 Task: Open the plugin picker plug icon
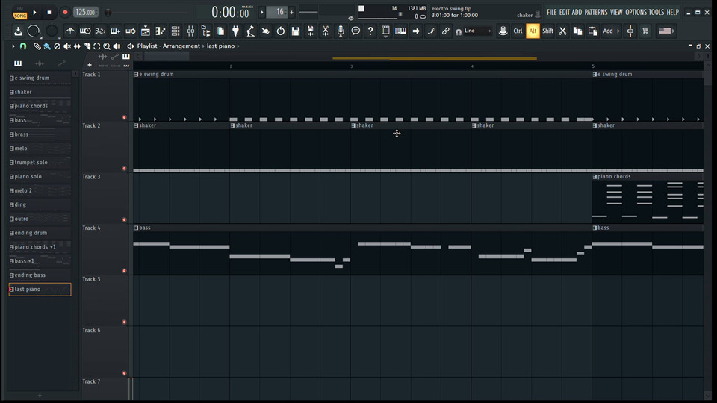(x=235, y=31)
